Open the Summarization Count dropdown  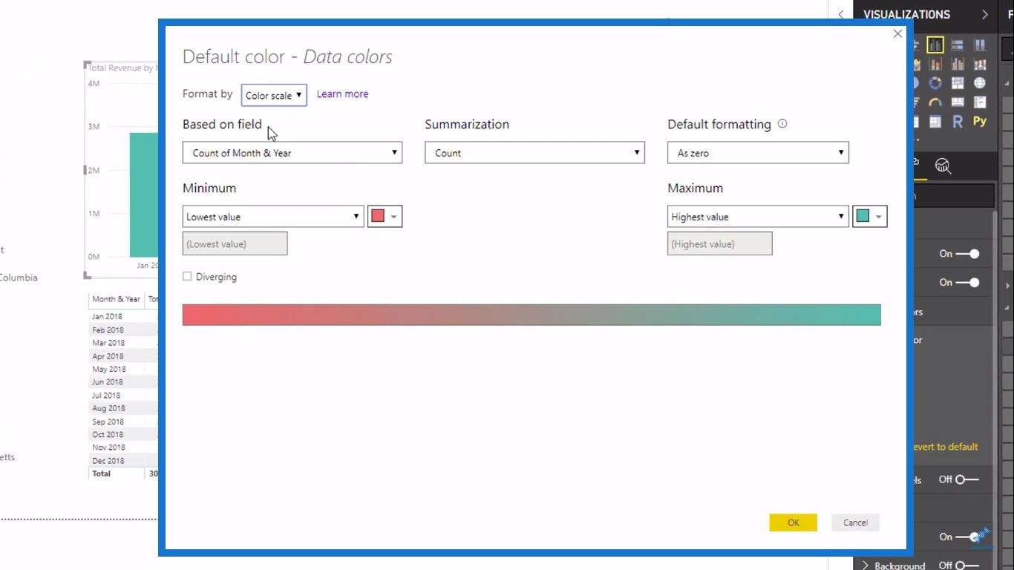tap(534, 153)
